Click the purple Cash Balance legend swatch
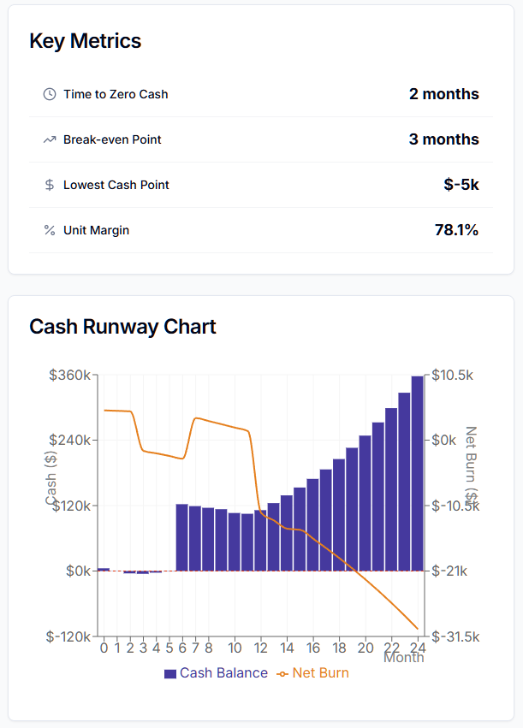 tap(170, 673)
